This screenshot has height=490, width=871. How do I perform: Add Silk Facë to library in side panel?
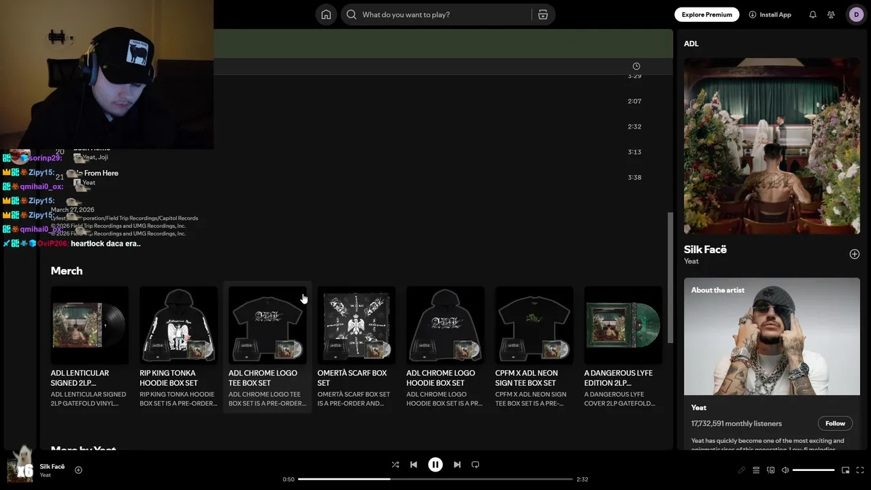(x=855, y=254)
